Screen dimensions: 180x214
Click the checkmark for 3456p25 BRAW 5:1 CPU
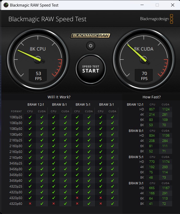(x=77, y=163)
